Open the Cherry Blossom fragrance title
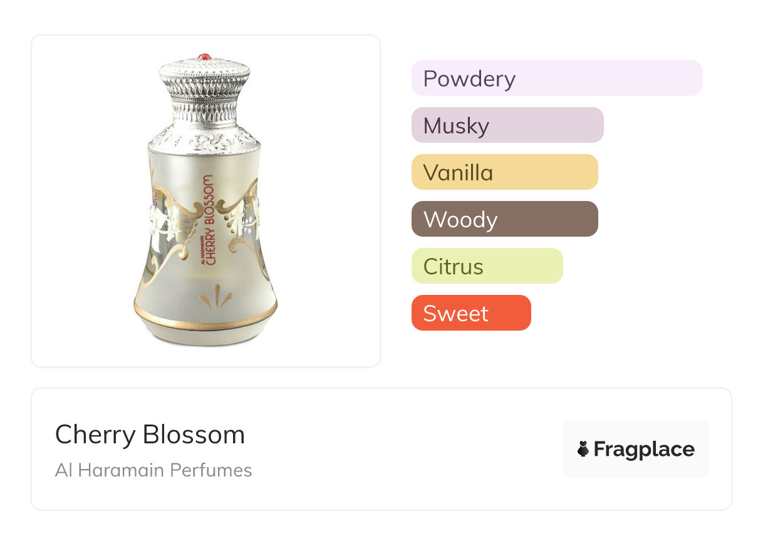 tap(150, 435)
